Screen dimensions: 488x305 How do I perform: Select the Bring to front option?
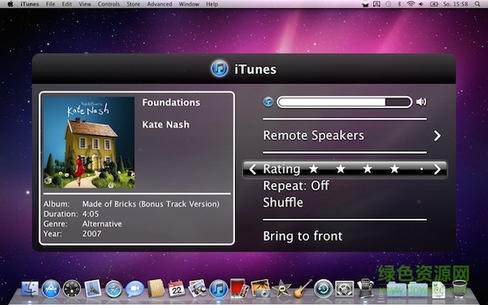pyautogui.click(x=303, y=236)
